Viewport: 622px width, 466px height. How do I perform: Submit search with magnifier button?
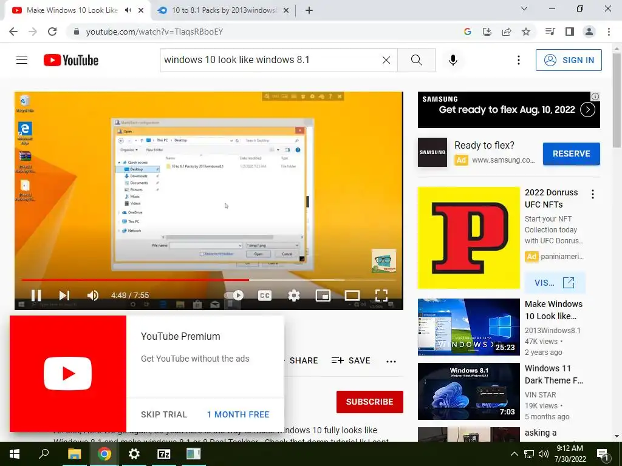pyautogui.click(x=417, y=60)
